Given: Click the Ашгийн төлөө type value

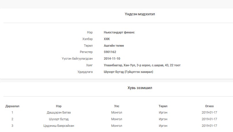Looking at the screenshot, I should [114, 46].
